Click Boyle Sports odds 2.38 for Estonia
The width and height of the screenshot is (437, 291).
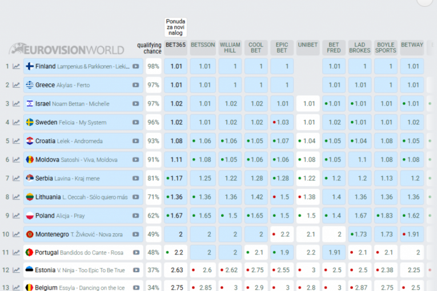(x=386, y=270)
